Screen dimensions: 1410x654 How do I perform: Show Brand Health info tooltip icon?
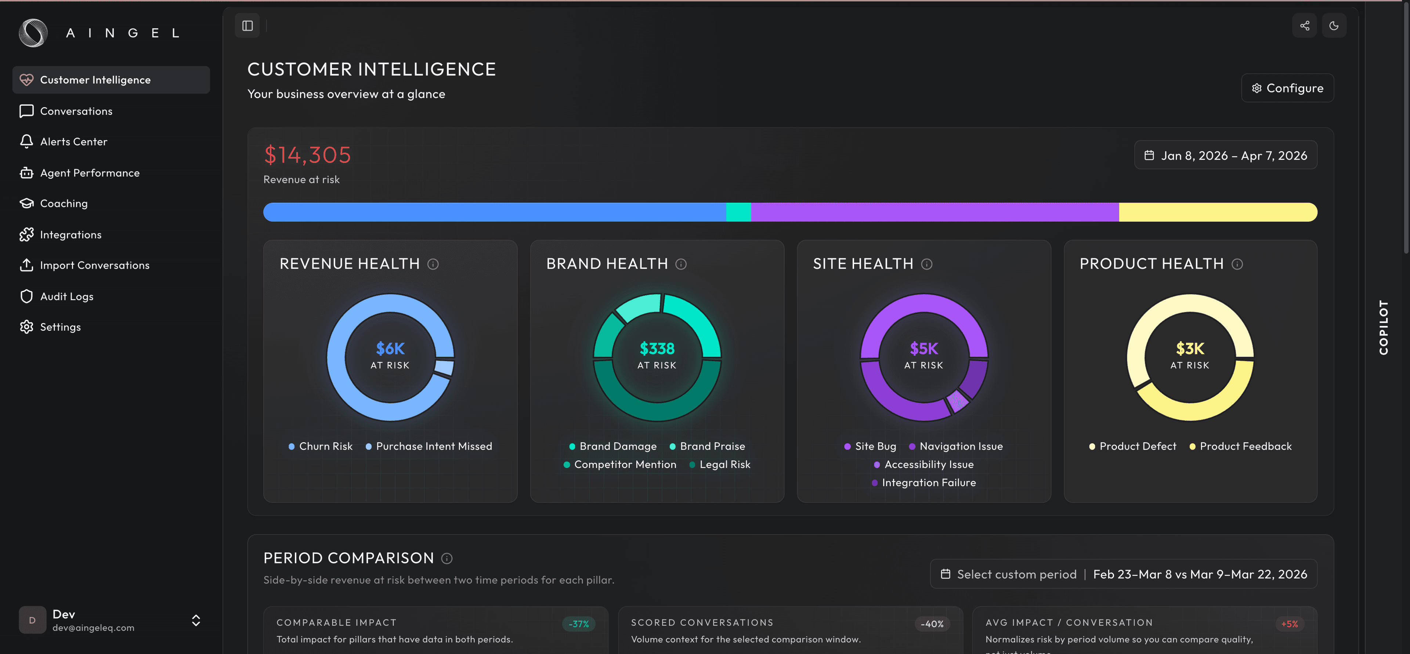(681, 264)
